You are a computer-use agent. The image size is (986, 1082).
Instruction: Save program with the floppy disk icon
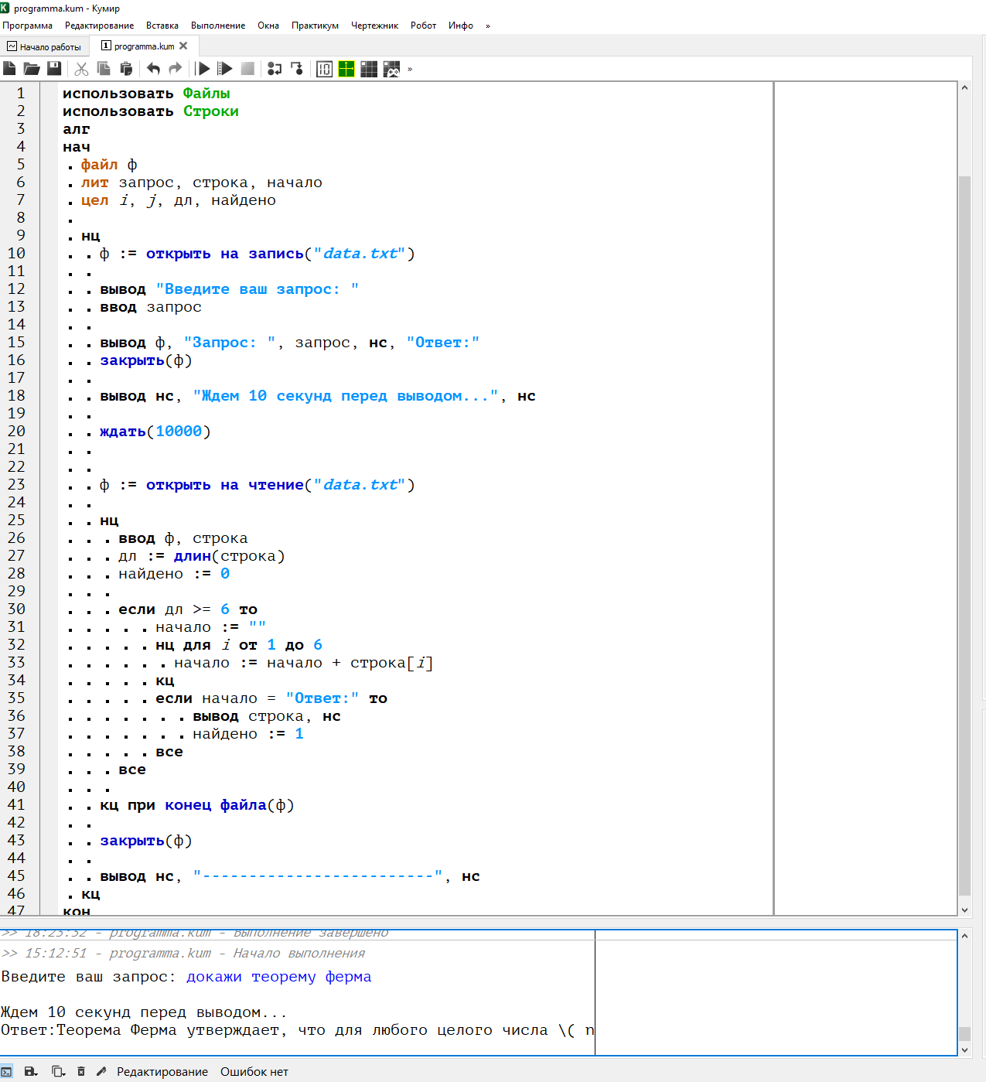[54, 69]
